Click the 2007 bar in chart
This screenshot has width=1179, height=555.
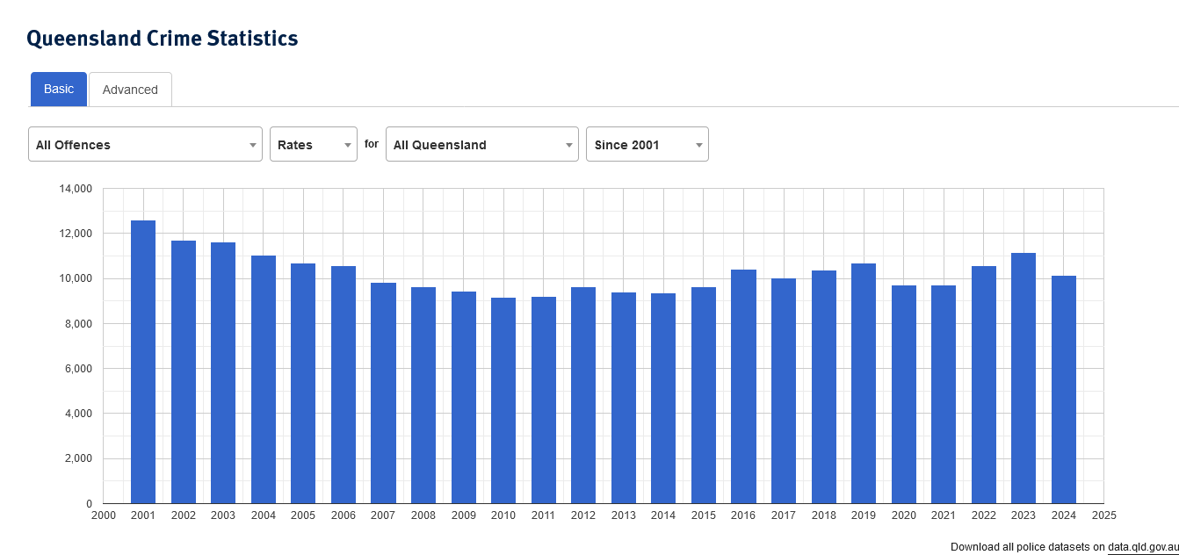[x=383, y=393]
